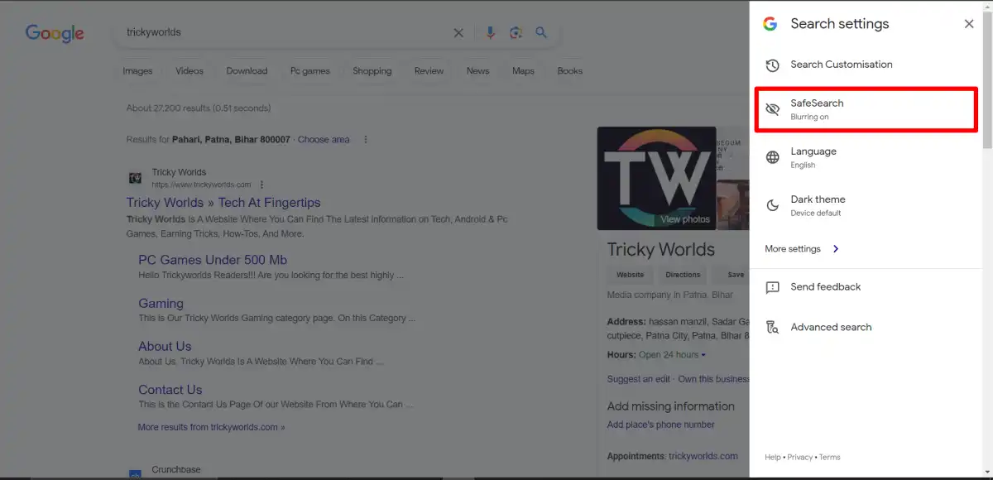Click the Own this business link
The image size is (993, 480).
pyautogui.click(x=713, y=379)
